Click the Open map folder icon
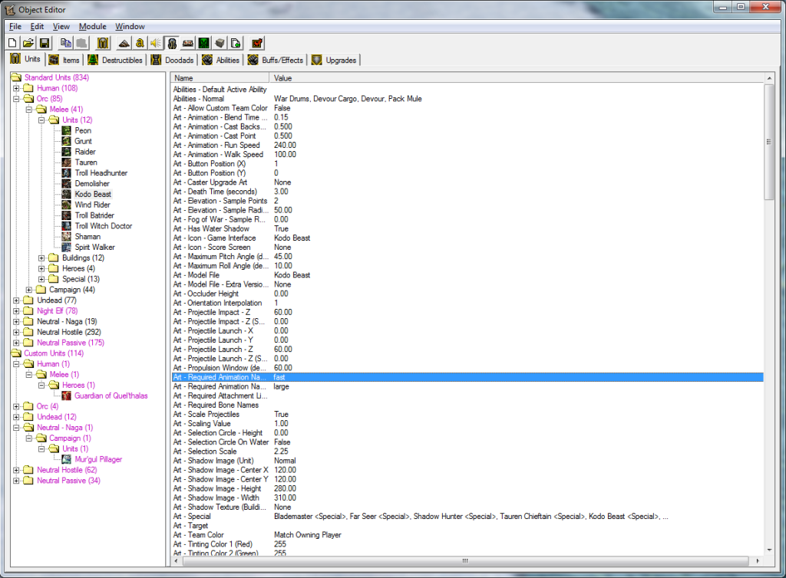Screen dimensions: 786x578 [x=28, y=44]
